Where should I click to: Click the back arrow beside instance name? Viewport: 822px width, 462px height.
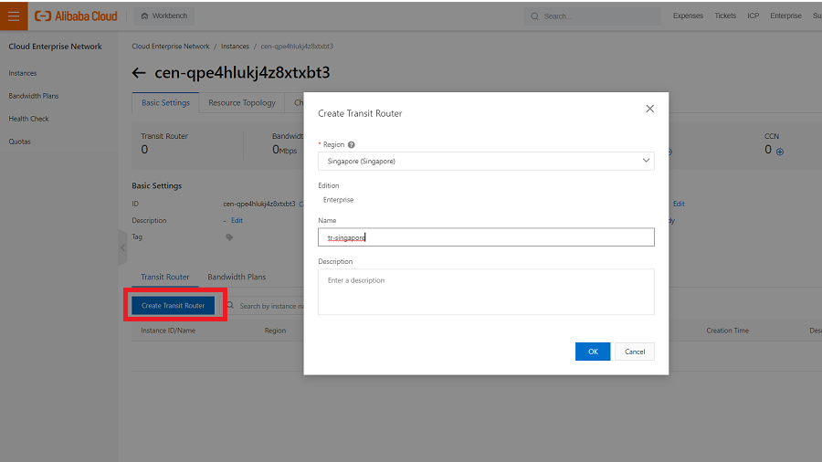click(139, 73)
